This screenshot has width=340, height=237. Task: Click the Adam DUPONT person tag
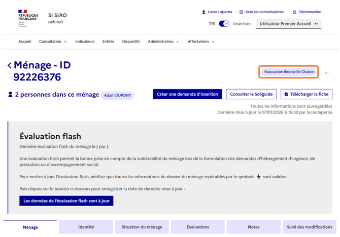[117, 95]
